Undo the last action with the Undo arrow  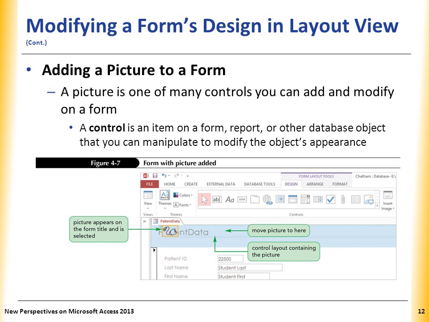pos(164,175)
